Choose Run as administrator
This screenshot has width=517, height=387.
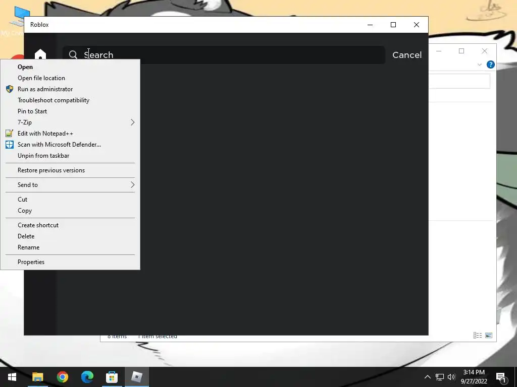[x=70, y=89]
